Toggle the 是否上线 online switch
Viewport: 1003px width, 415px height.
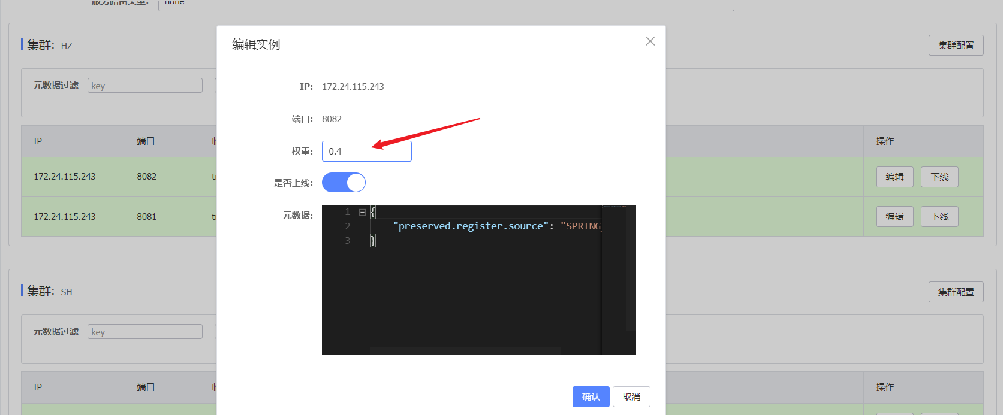coord(344,183)
